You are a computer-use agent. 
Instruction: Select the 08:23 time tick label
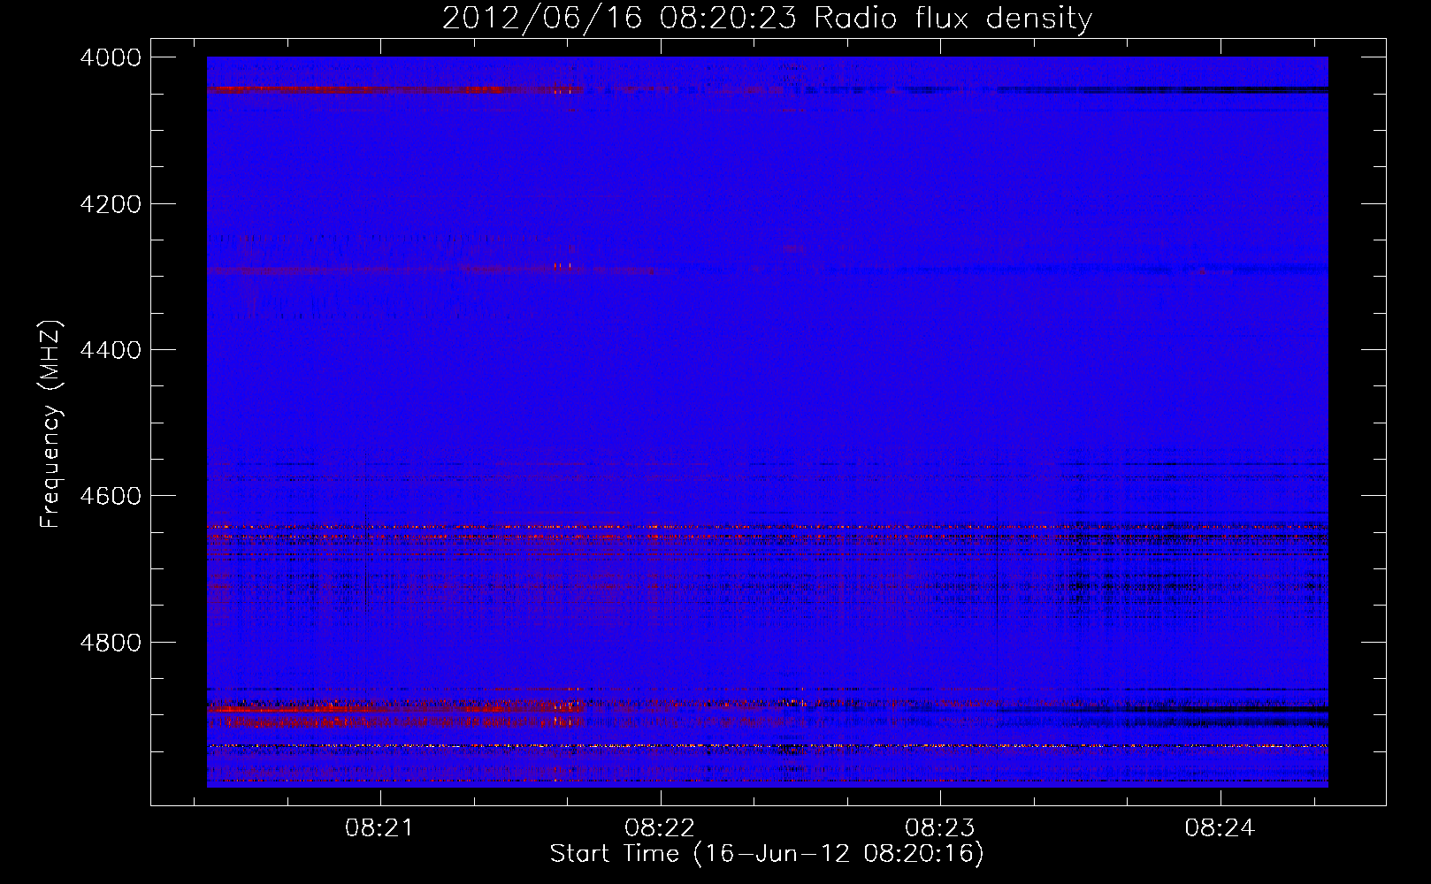click(939, 828)
